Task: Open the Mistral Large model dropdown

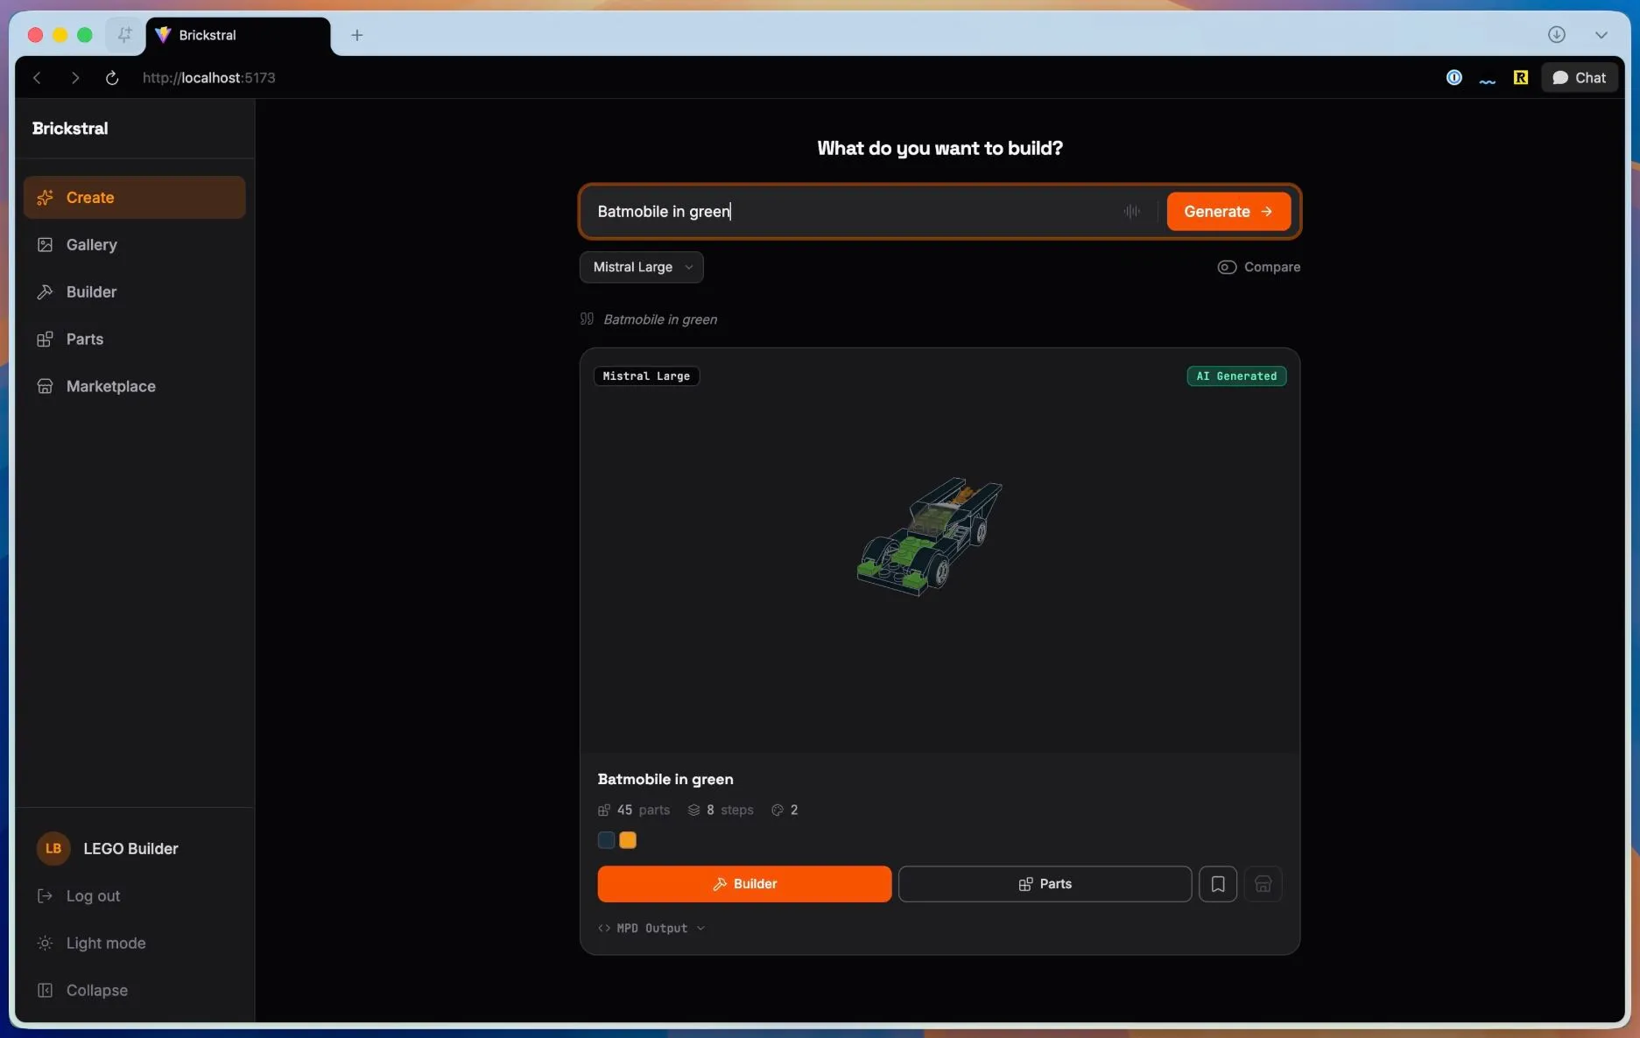Action: click(641, 267)
